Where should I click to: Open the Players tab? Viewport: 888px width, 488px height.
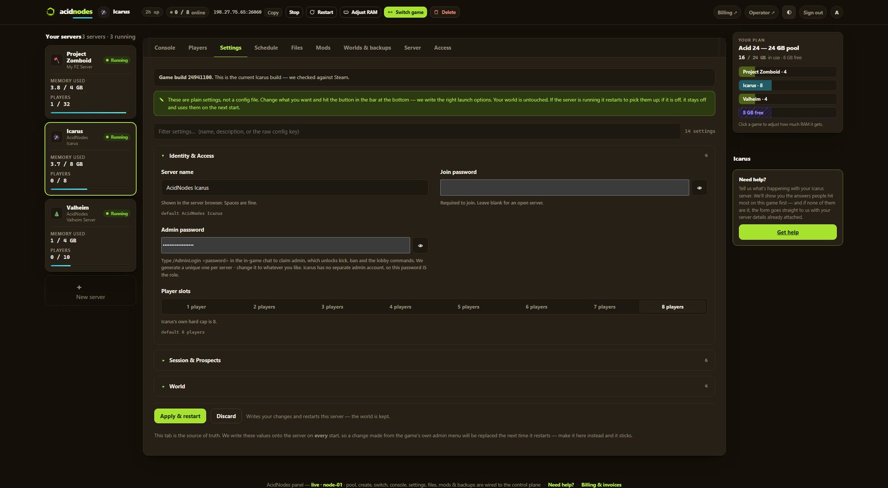198,48
